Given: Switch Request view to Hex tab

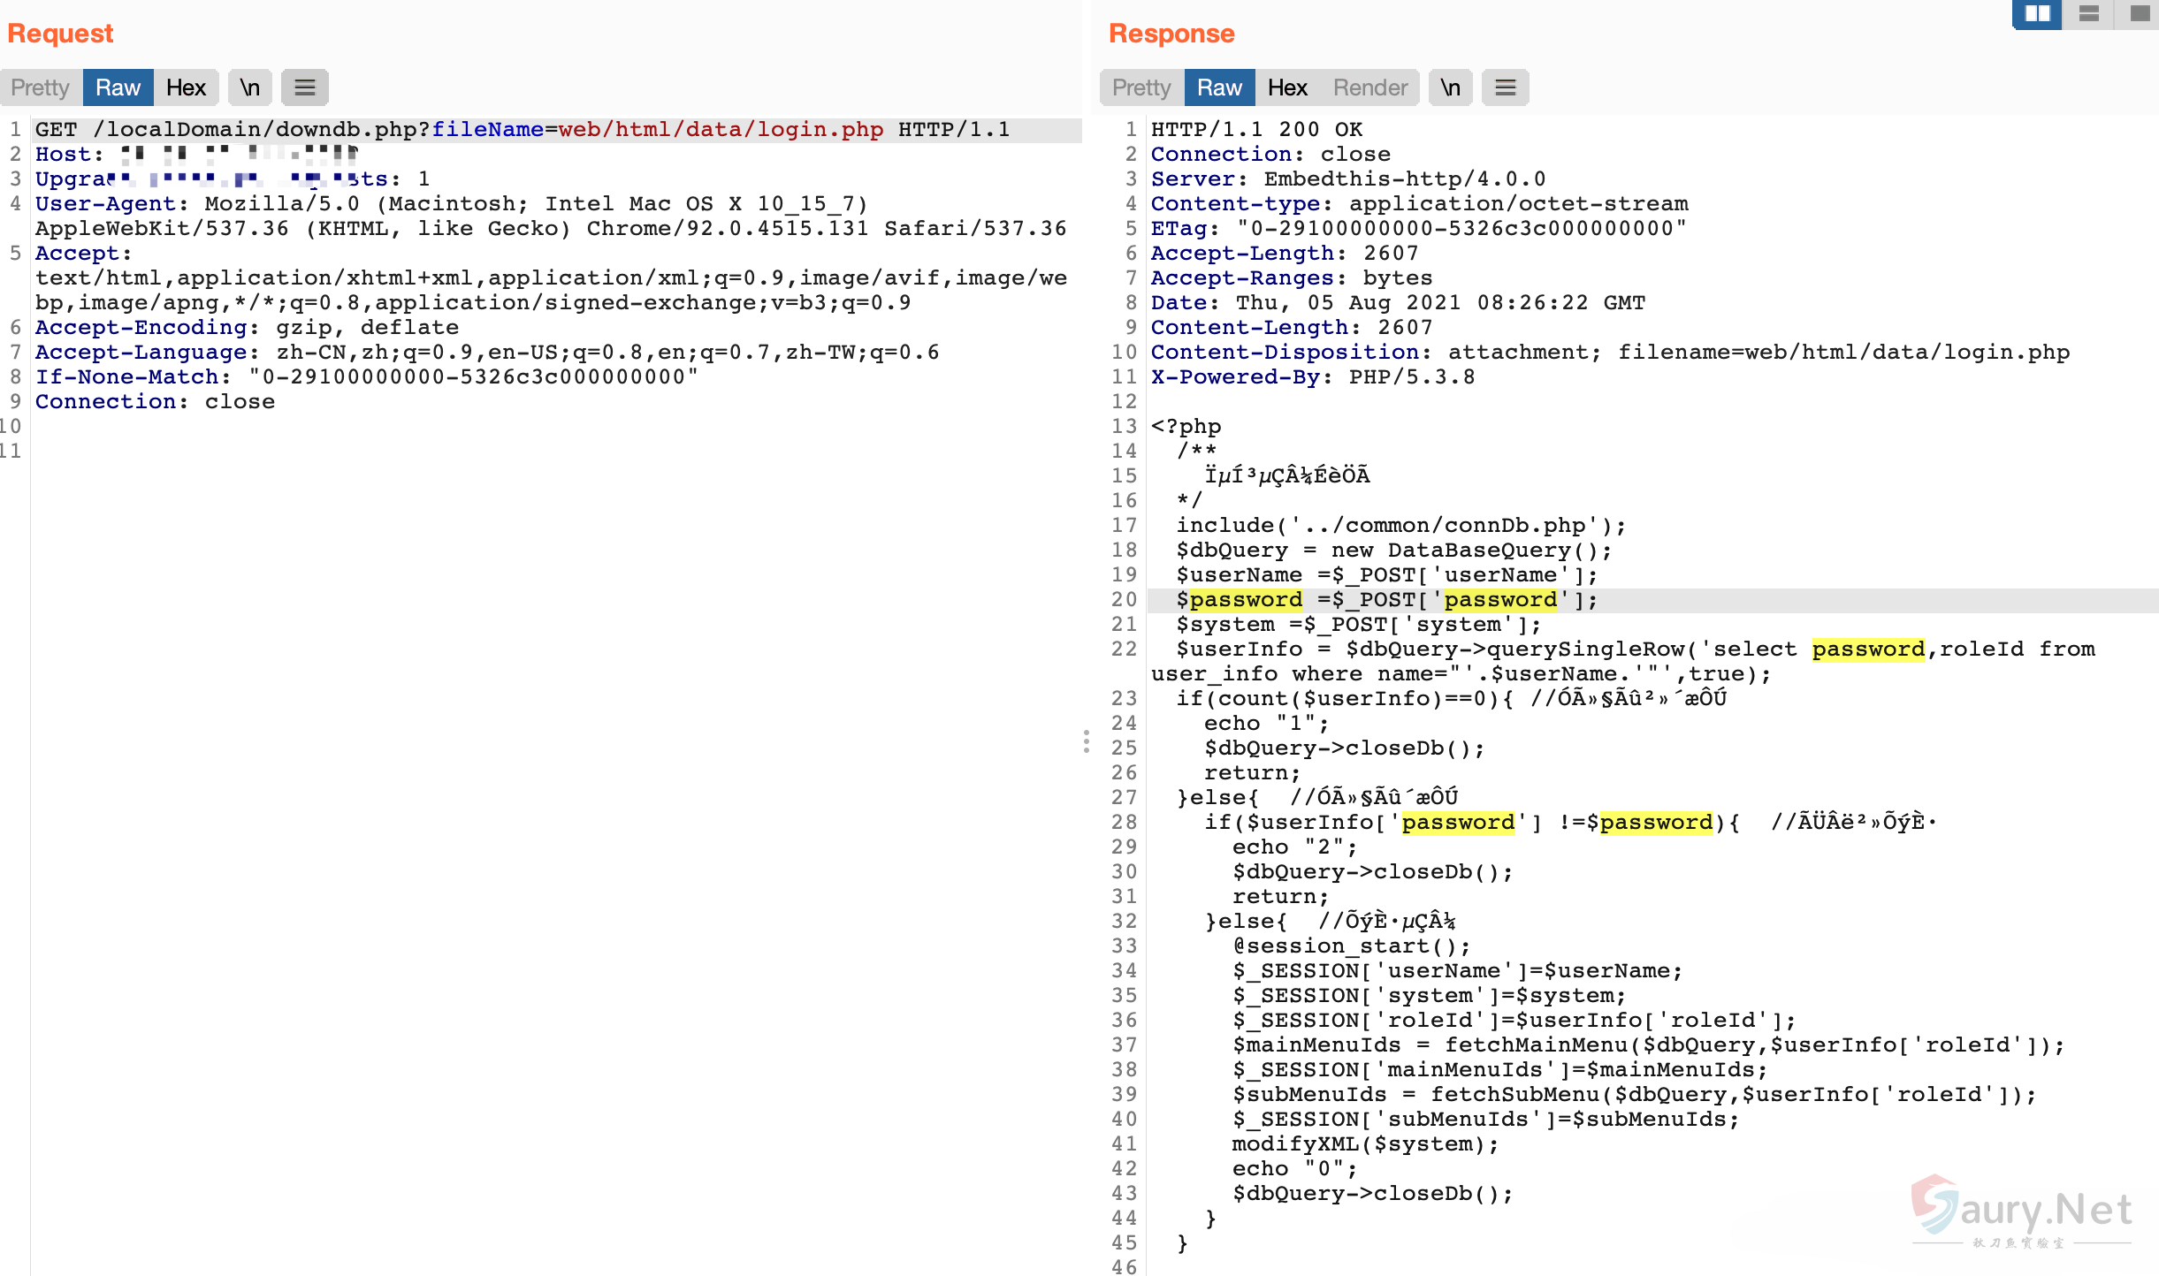Looking at the screenshot, I should tap(186, 87).
